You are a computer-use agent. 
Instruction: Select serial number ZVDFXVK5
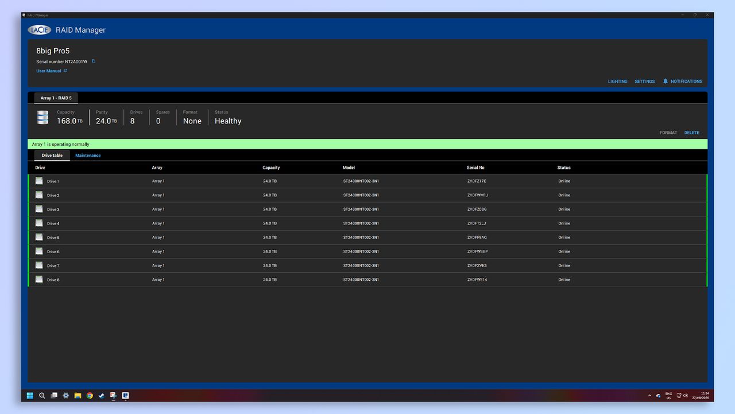(x=477, y=266)
